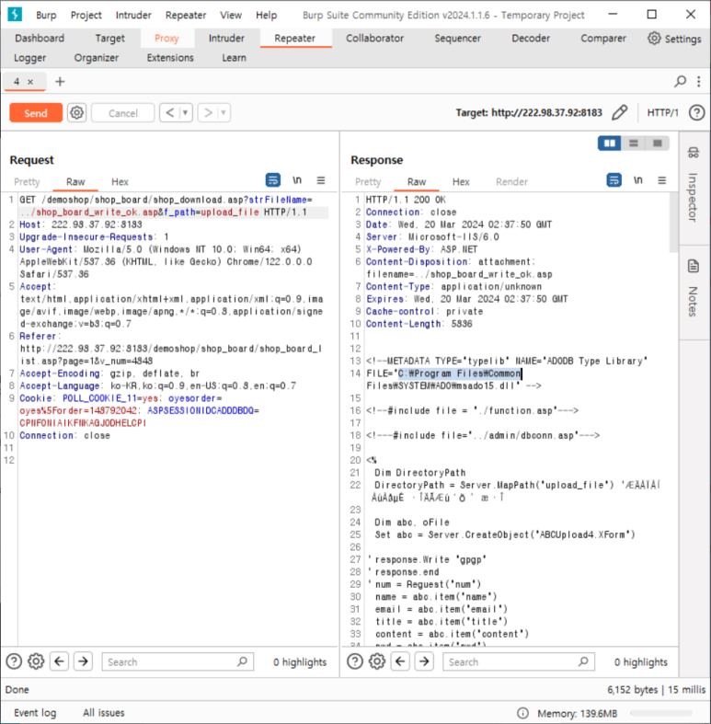Switch to the Decoder tab
The height and width of the screenshot is (724, 711).
531,39
